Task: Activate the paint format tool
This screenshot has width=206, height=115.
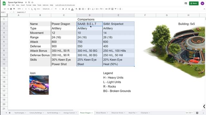Action: coord(14,9)
